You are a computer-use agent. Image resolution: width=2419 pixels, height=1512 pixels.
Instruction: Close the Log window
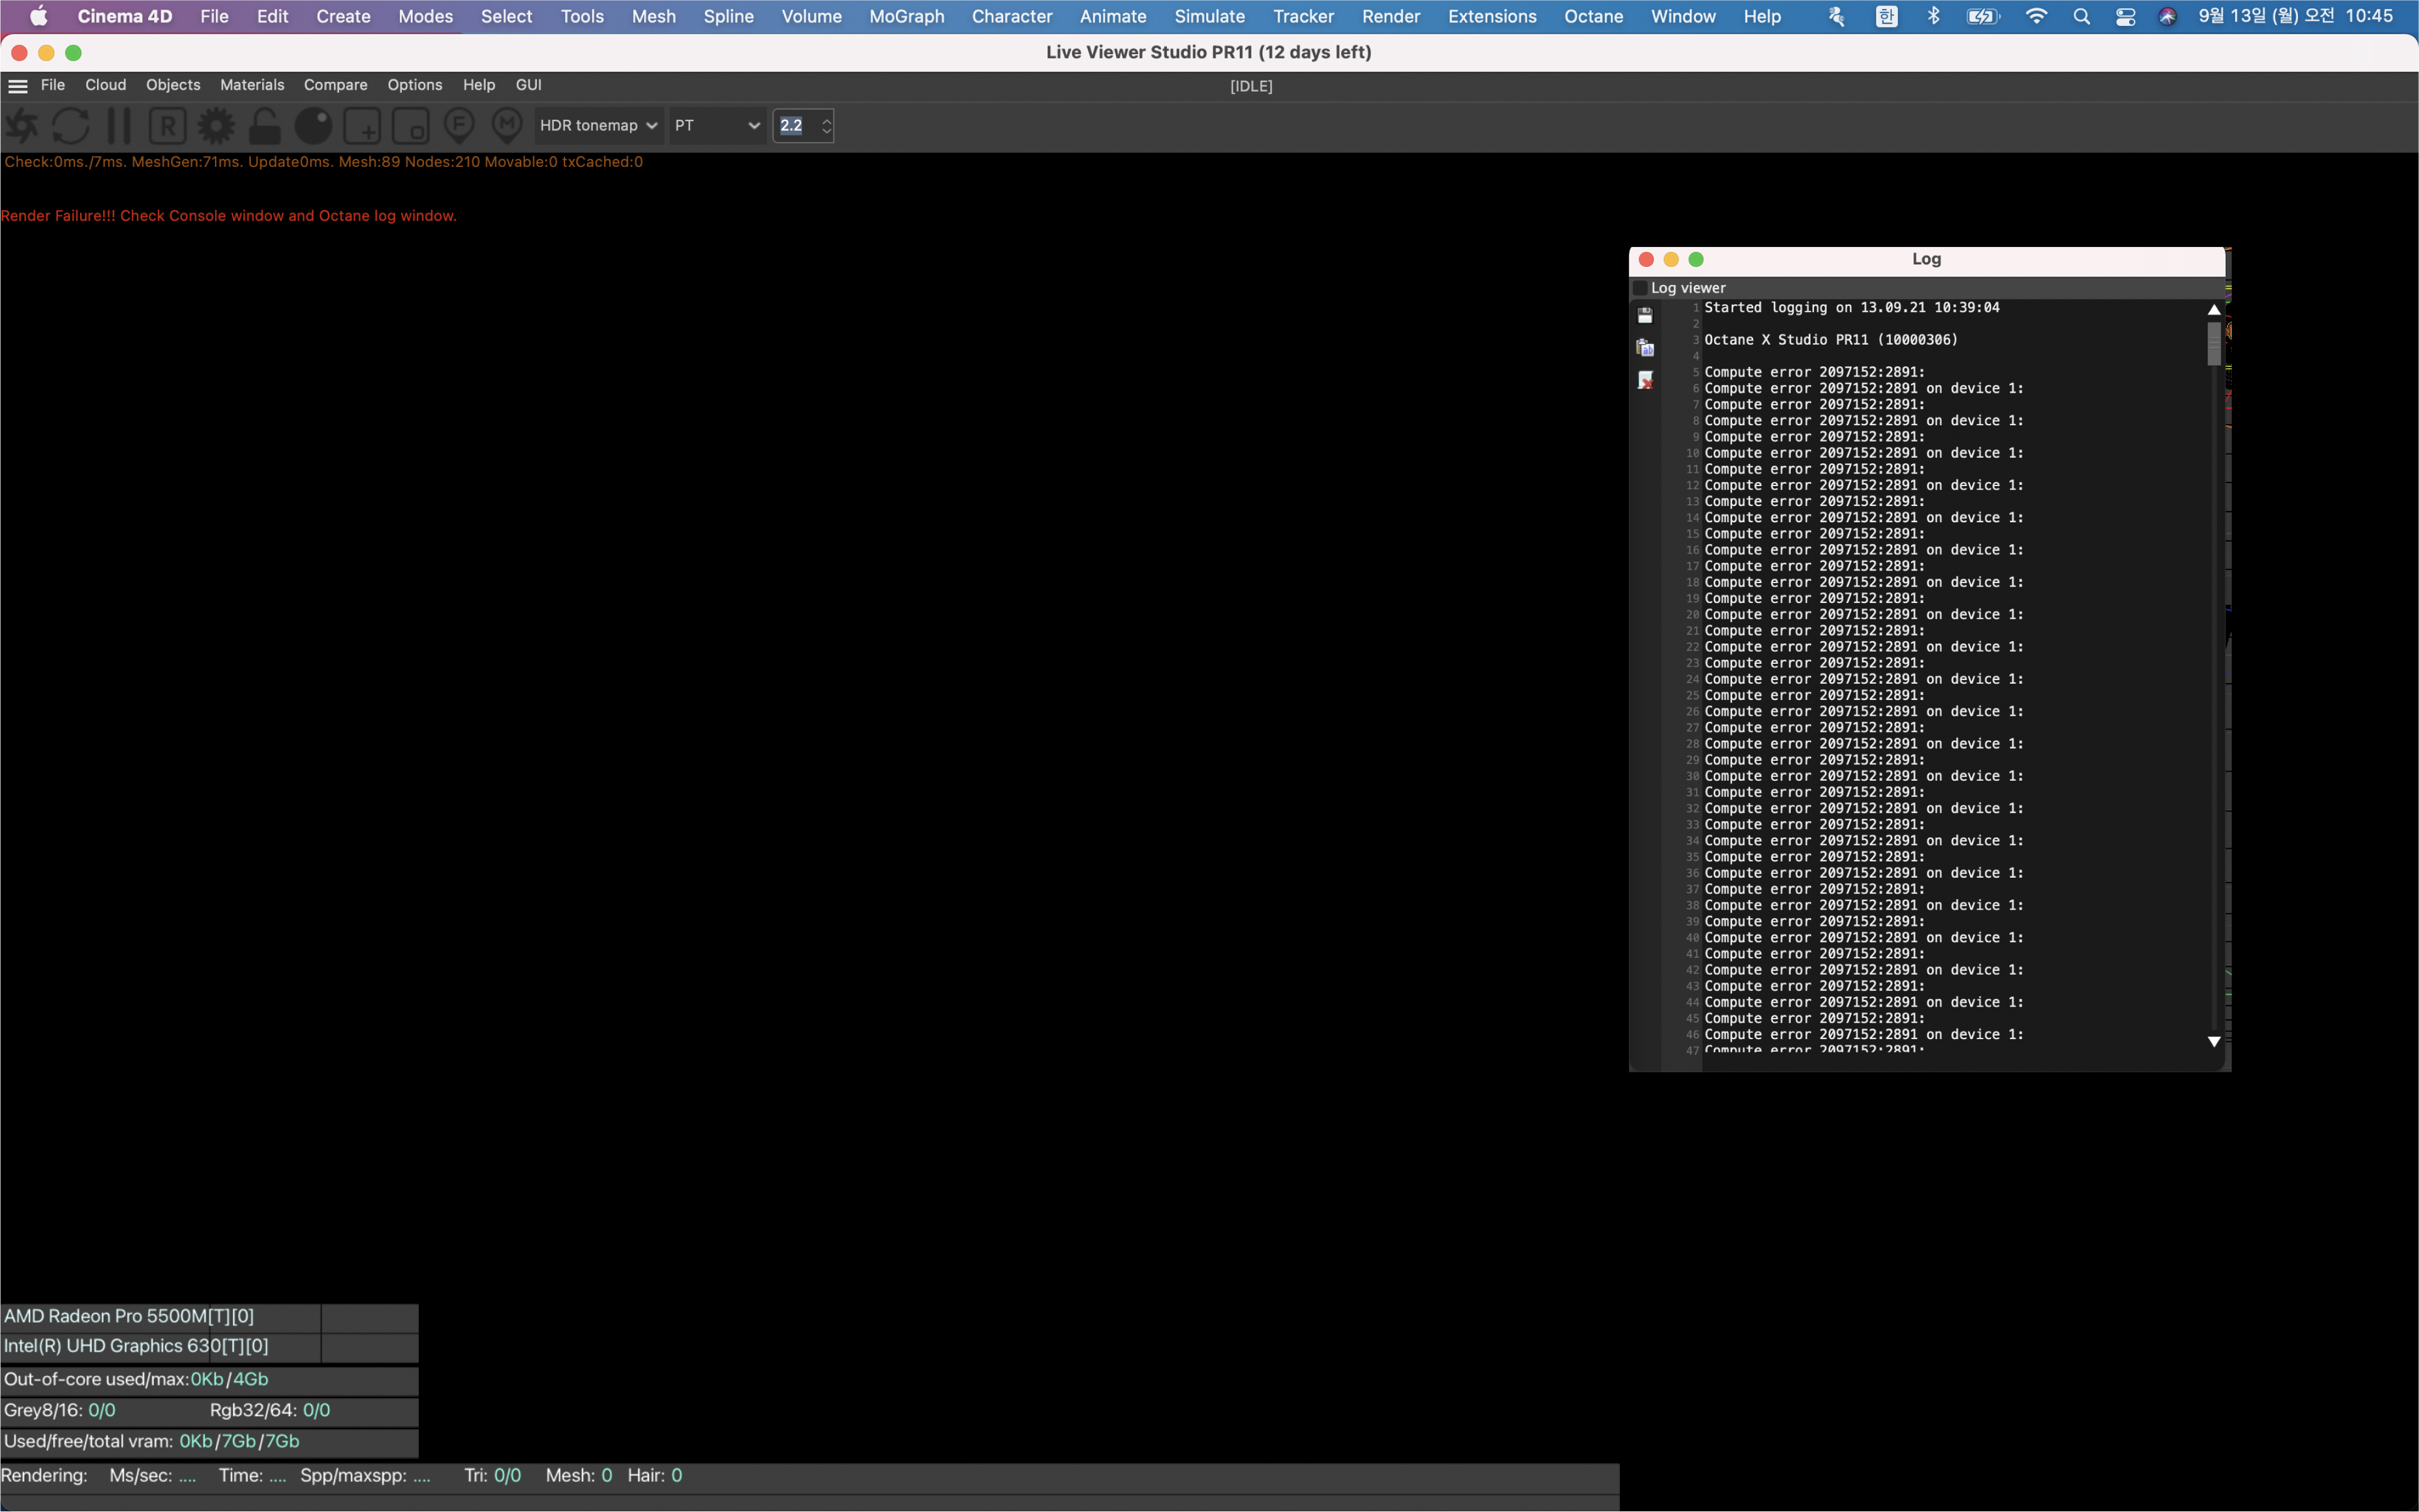pos(1646,260)
